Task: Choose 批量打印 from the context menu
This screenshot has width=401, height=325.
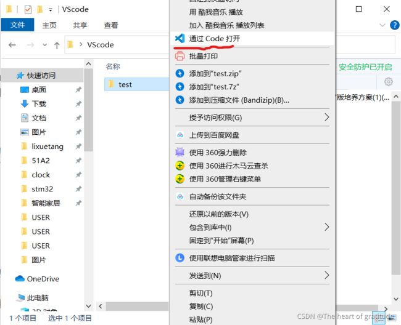Action: [x=252, y=56]
